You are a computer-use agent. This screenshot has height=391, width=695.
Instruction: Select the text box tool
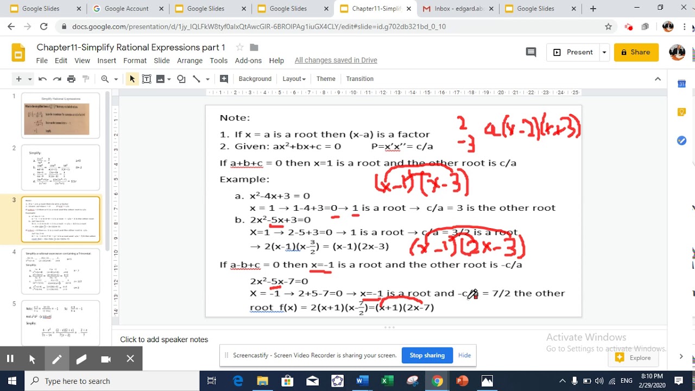point(147,79)
